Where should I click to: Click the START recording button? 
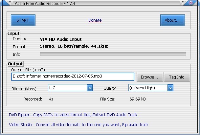(23, 20)
